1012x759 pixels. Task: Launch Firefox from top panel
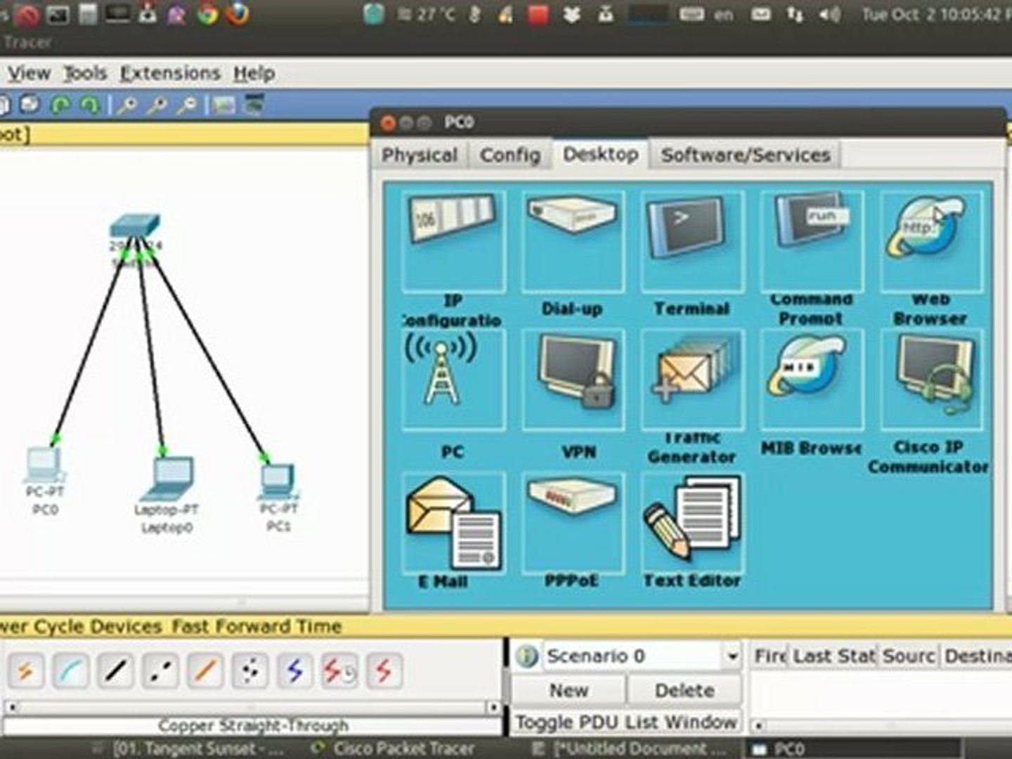pos(238,13)
